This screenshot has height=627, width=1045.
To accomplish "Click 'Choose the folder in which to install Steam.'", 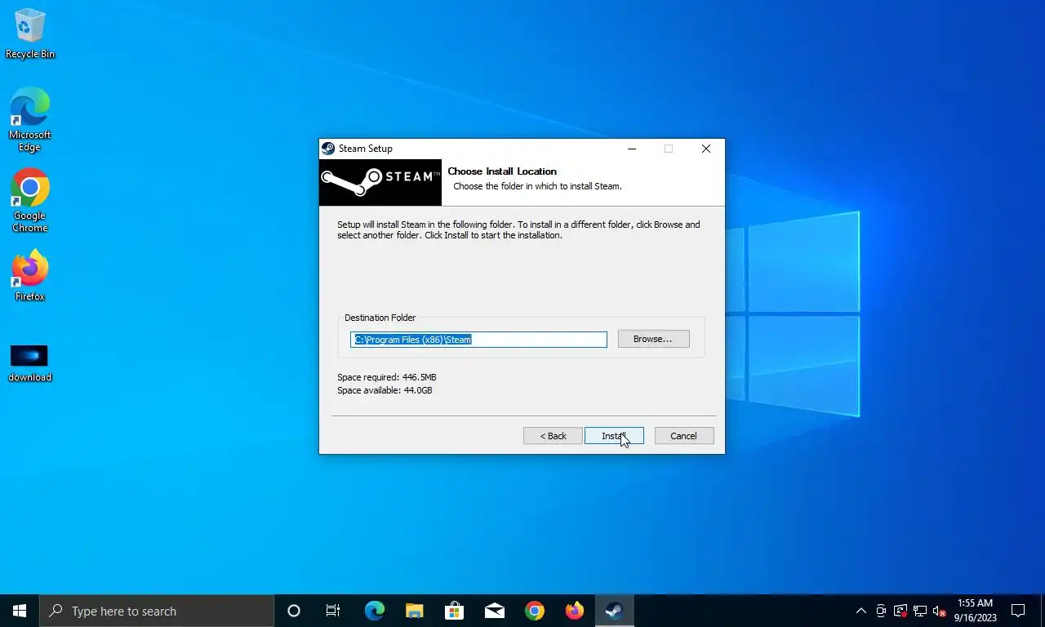I will pyautogui.click(x=537, y=186).
